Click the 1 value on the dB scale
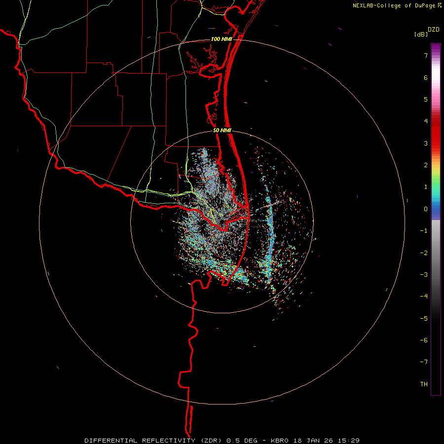Screen dimensions: 444x444 point(426,187)
